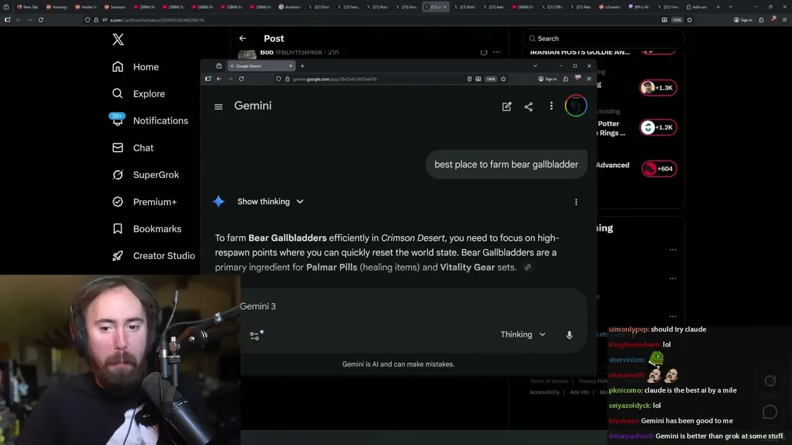Open the Google account avatar in Gemini
The image size is (792, 445).
[x=576, y=106]
